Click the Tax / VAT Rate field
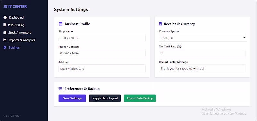 pyautogui.click(x=202, y=53)
